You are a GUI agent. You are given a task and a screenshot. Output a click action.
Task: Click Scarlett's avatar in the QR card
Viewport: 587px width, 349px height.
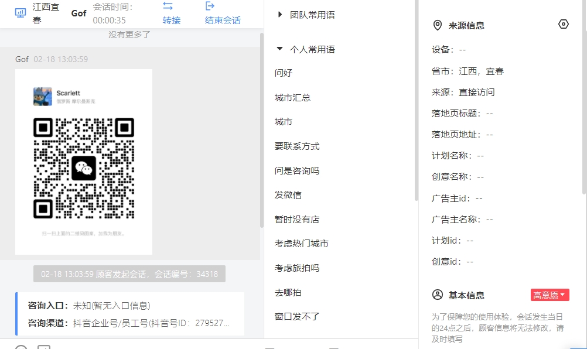point(43,97)
